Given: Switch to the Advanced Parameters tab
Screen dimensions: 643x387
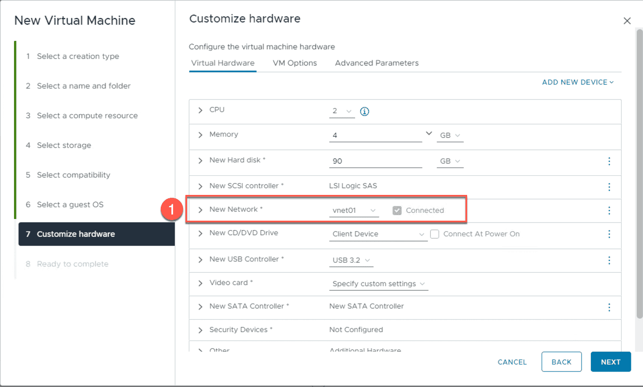Looking at the screenshot, I should [x=376, y=63].
